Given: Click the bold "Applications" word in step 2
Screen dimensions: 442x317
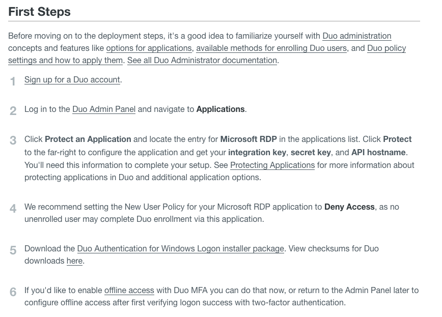Looking at the screenshot, I should tap(220, 109).
